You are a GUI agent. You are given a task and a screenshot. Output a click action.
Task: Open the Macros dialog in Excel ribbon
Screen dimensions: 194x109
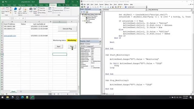[7, 10]
